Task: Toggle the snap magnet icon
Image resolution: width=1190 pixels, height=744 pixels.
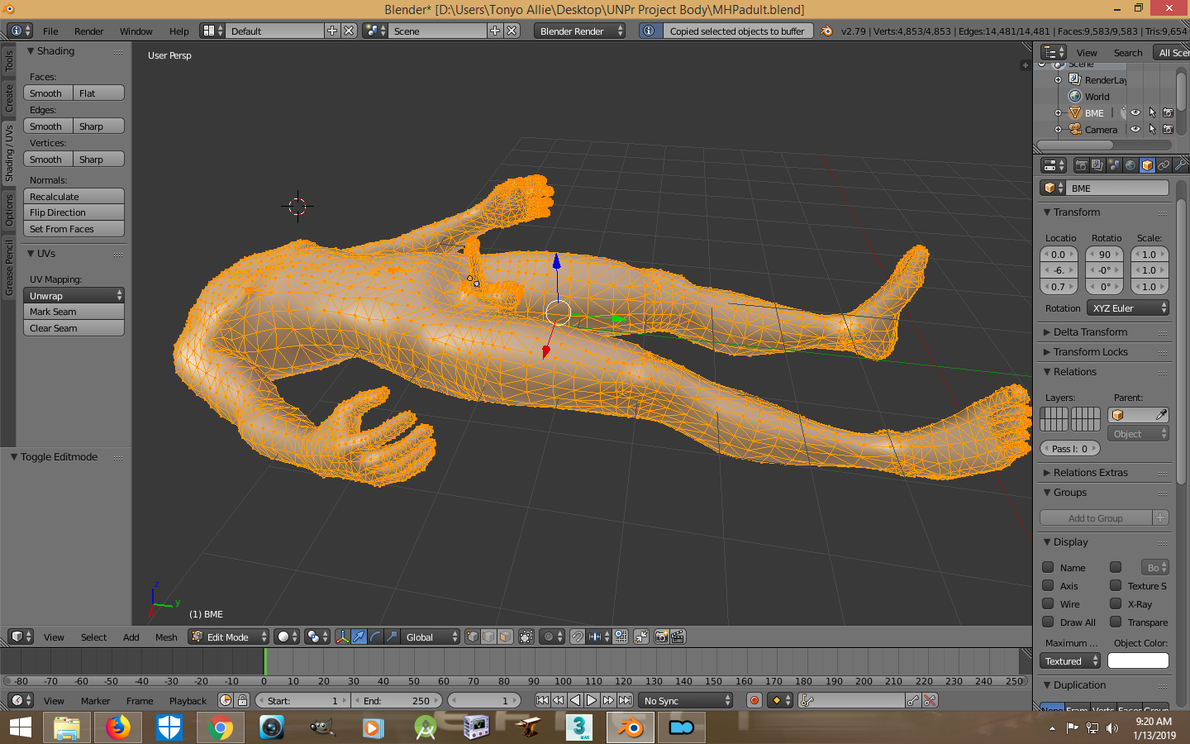Action: pyautogui.click(x=578, y=637)
